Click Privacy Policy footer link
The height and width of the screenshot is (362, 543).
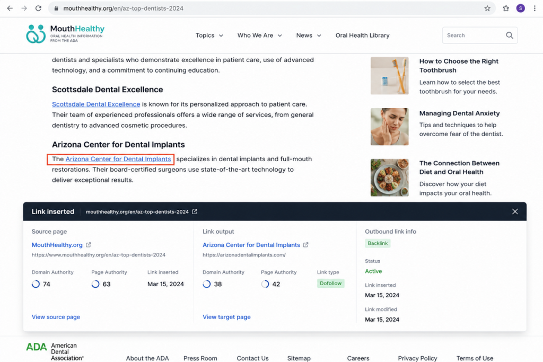pyautogui.click(x=417, y=358)
